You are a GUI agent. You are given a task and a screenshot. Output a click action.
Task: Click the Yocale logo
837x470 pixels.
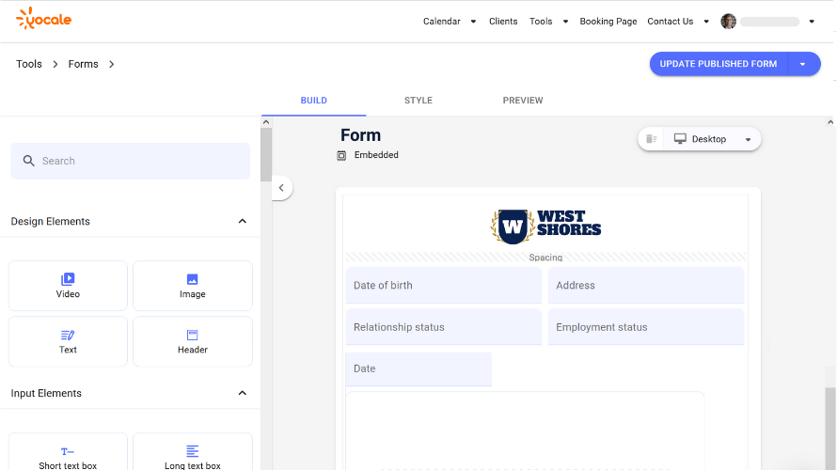click(44, 19)
